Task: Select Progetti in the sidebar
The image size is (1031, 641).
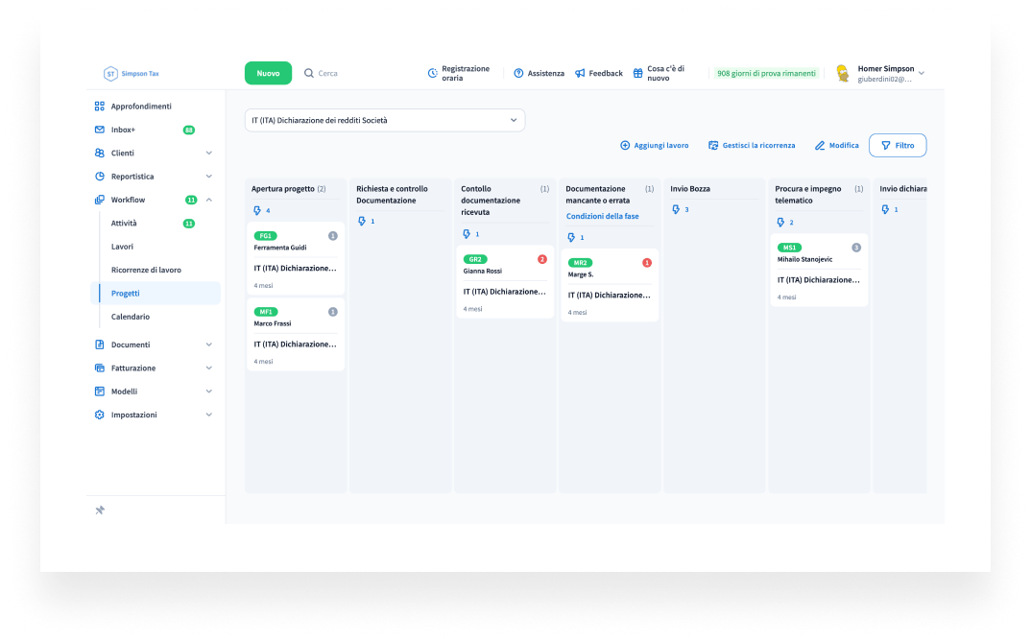Action: pos(156,294)
